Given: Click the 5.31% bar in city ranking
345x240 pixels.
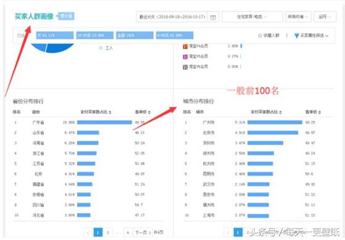Looking at the screenshot, I should [275, 122].
